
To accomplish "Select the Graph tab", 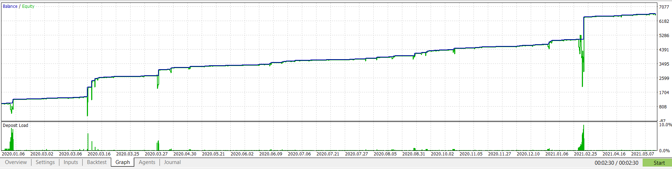I will point(123,162).
